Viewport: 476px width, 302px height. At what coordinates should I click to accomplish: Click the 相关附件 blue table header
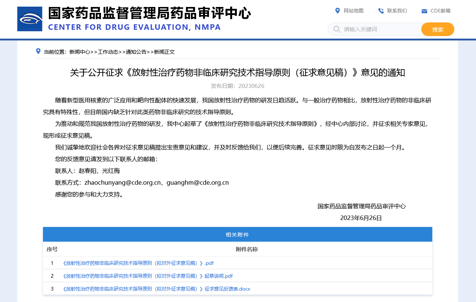pos(237,234)
